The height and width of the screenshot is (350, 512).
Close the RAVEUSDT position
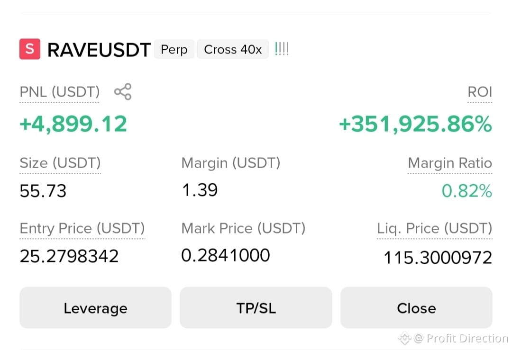pyautogui.click(x=416, y=307)
